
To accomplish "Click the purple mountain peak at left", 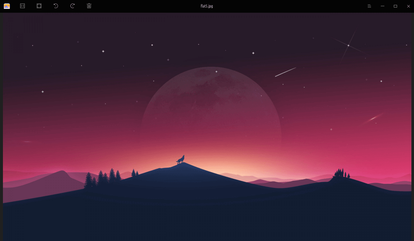I will pos(62,173).
